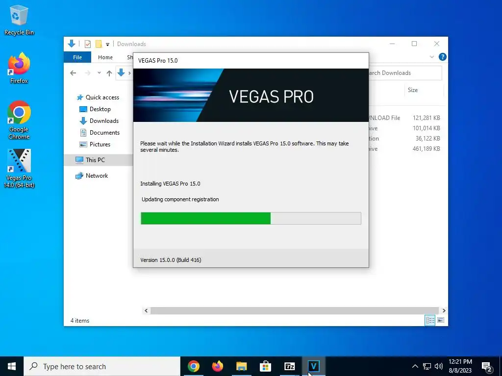
Task: Switch to Large icons view button
Action: click(x=441, y=320)
